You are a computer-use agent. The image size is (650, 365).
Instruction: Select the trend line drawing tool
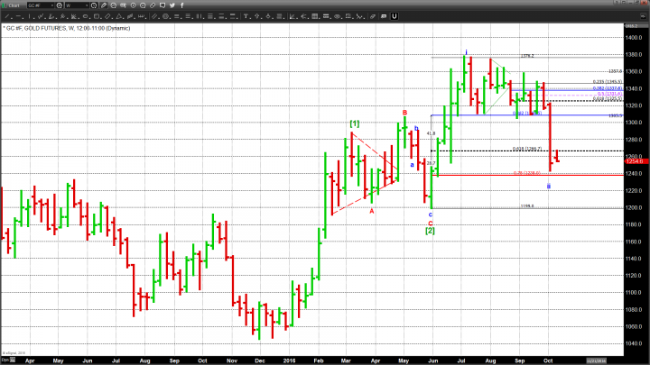pos(8,16)
